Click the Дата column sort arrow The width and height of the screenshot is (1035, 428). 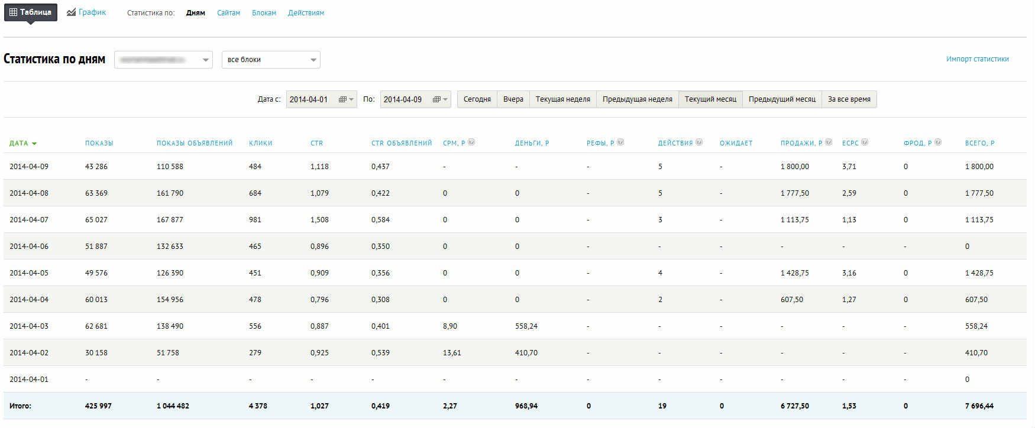[34, 144]
